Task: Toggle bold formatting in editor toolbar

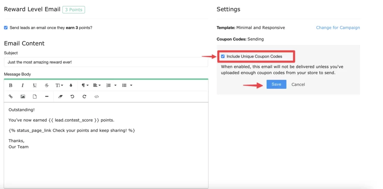Action: pos(10,85)
